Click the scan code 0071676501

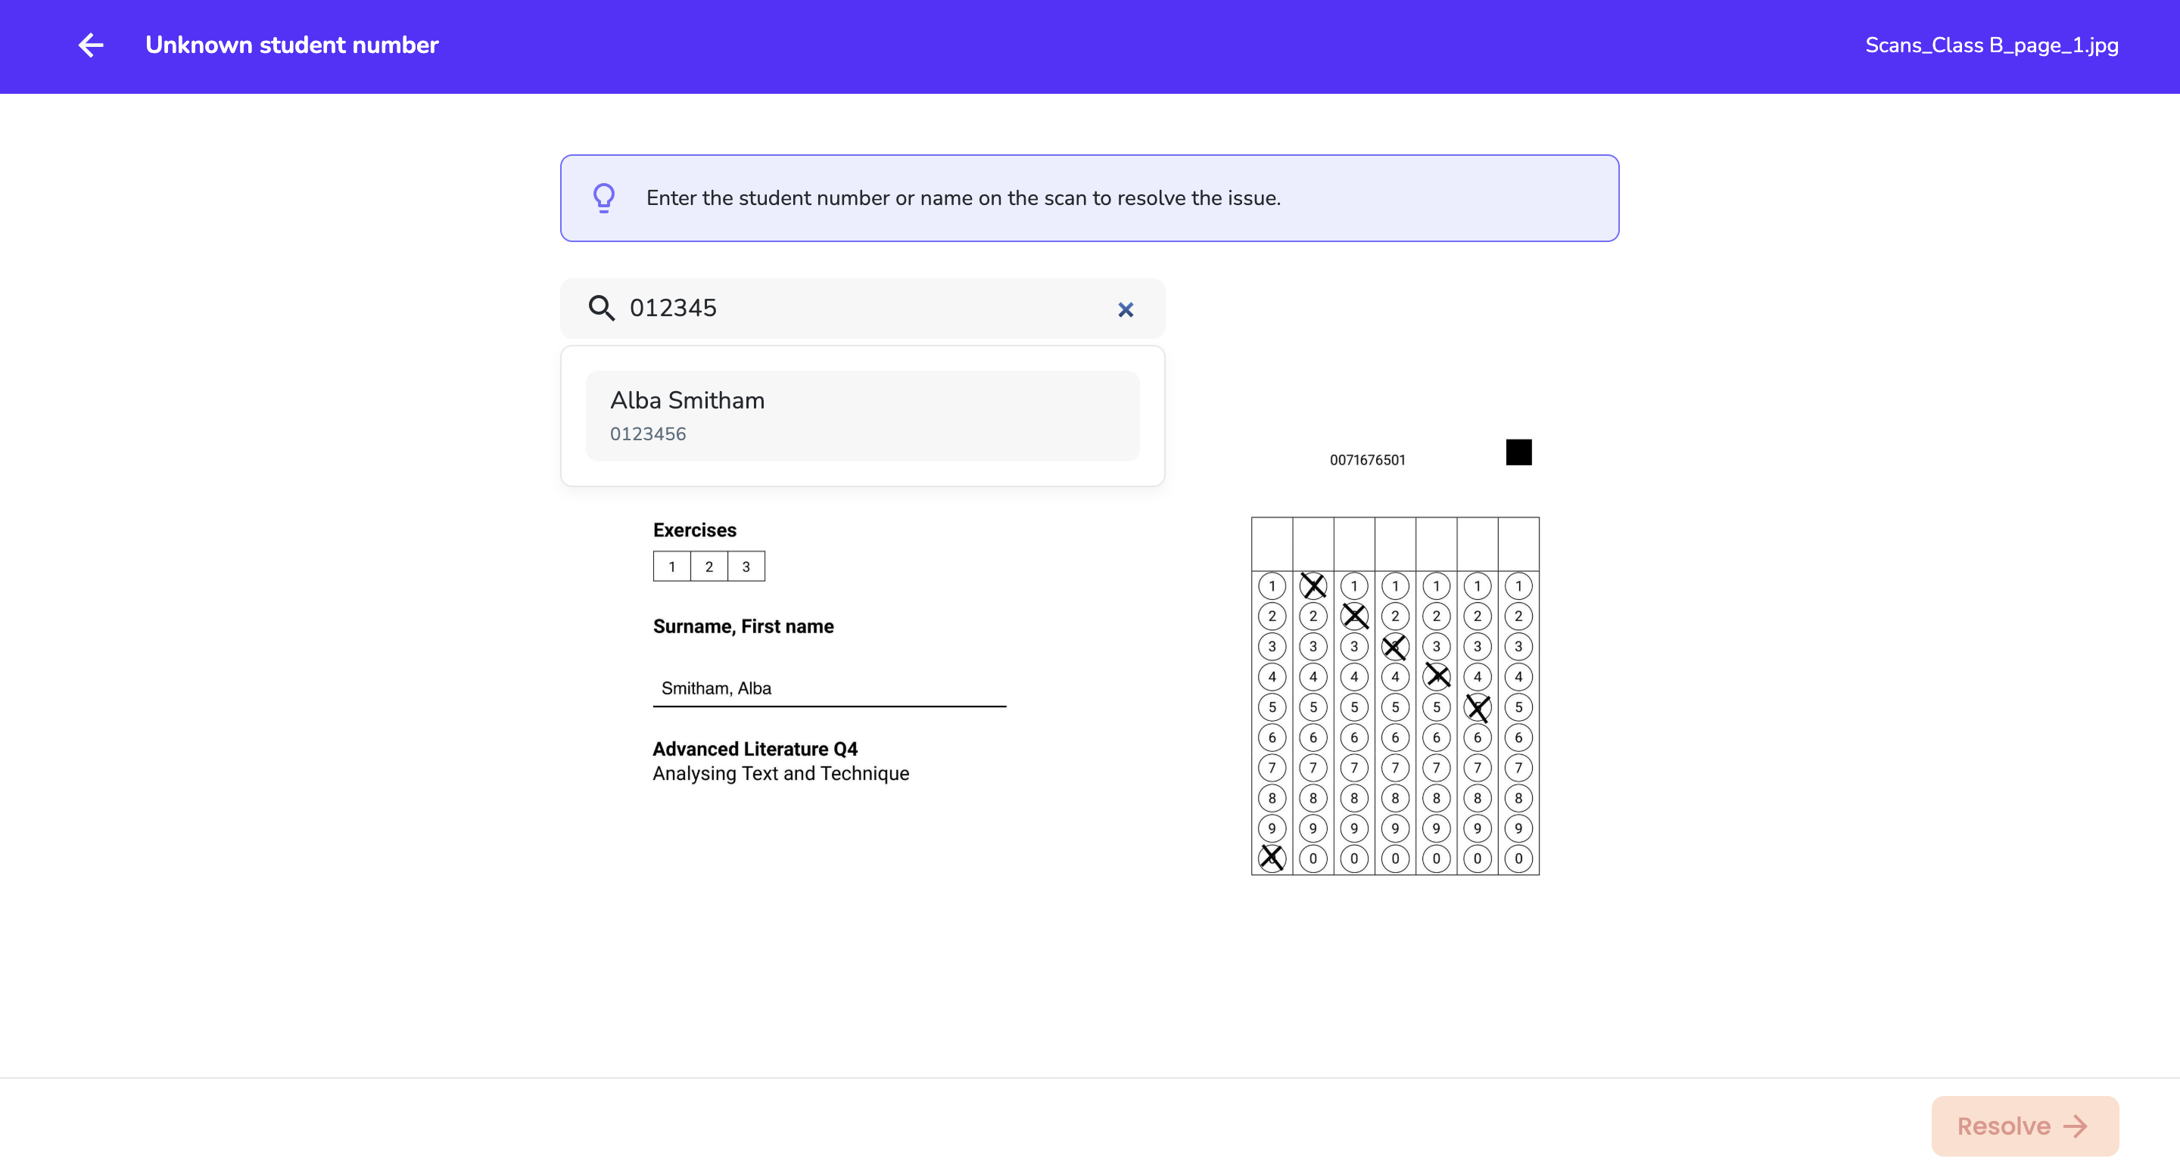pos(1367,460)
